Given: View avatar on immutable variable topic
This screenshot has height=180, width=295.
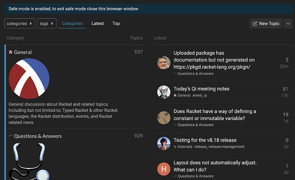Looking at the screenshot, I should (164, 118).
